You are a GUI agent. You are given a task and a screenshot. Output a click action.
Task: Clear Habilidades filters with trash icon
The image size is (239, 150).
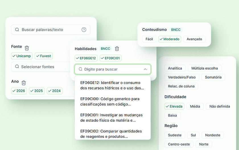(x=117, y=48)
